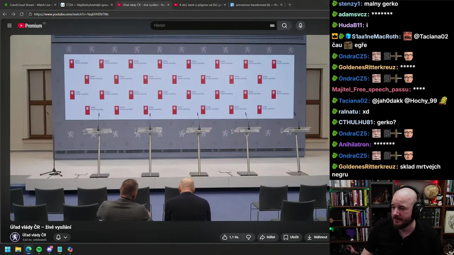
Task: Click chat username CTHULHU81
Action: click(x=356, y=122)
